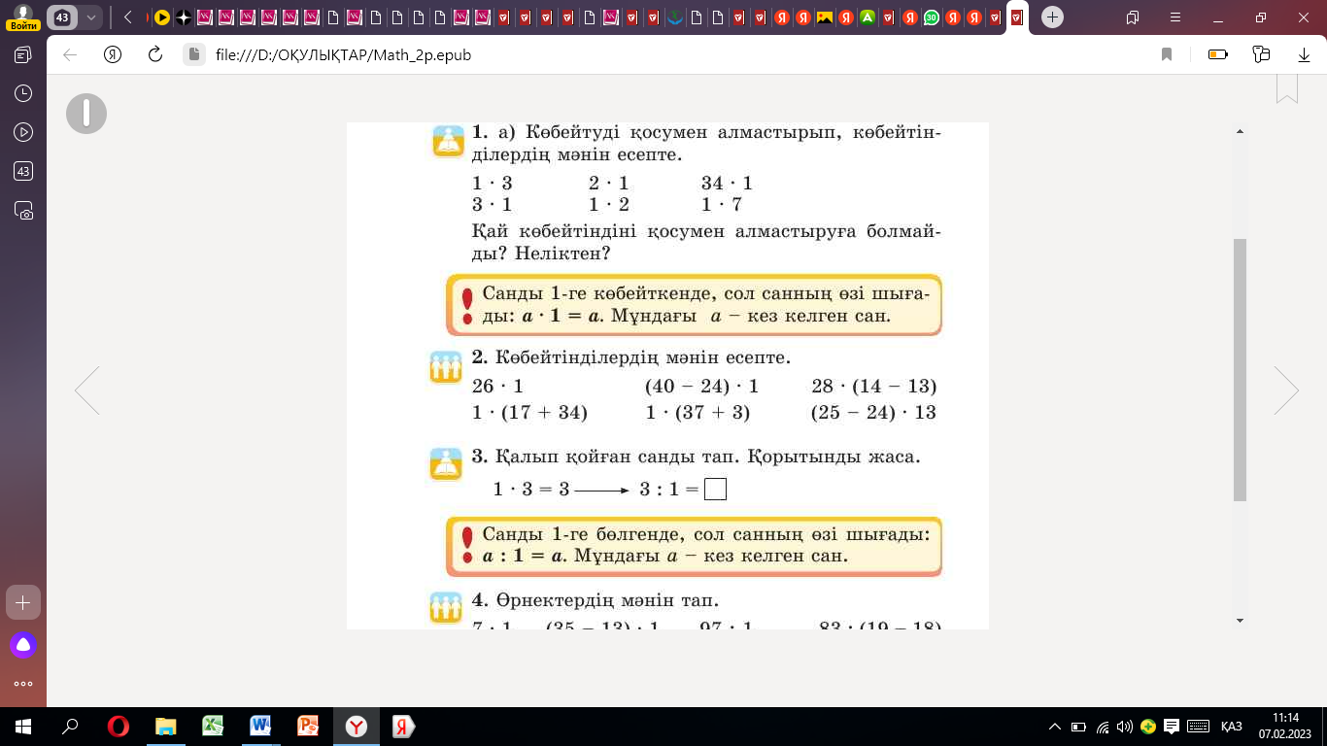The image size is (1327, 746).
Task: Go to the next book page
Action: click(1286, 390)
